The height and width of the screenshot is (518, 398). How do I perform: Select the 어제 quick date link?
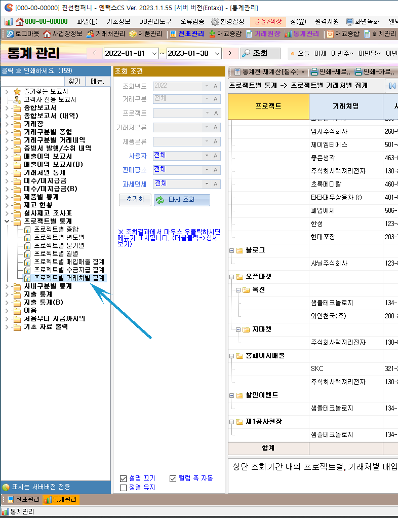pyautogui.click(x=320, y=54)
